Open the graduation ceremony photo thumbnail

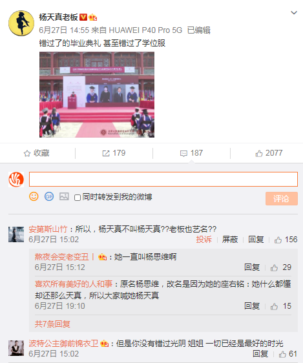97,94
